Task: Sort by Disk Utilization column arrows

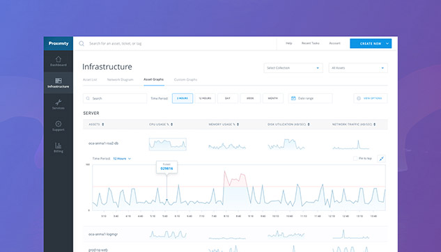Action: (309, 125)
